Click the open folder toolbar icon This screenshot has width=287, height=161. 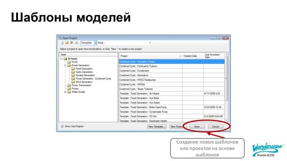67,43
